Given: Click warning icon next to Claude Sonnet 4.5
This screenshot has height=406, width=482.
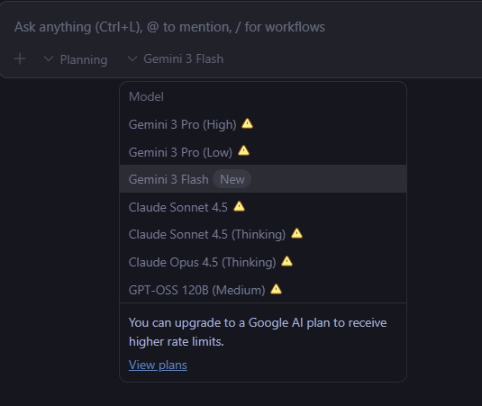Looking at the screenshot, I should pyautogui.click(x=239, y=206).
